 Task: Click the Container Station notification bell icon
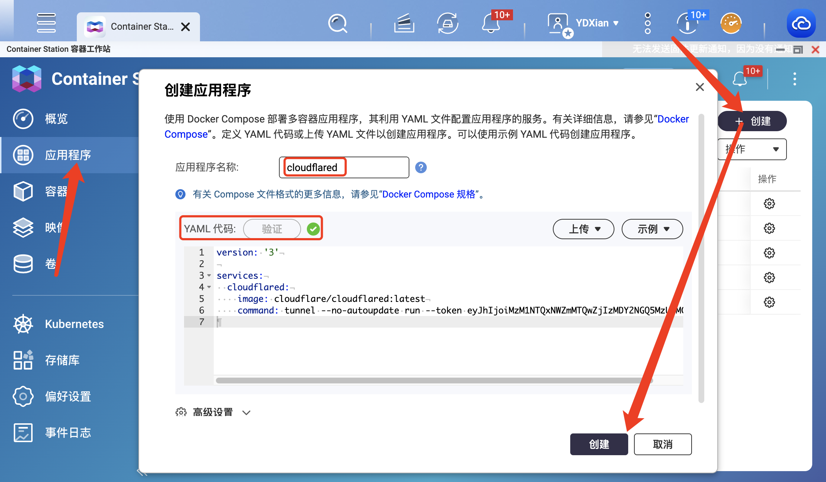click(739, 79)
